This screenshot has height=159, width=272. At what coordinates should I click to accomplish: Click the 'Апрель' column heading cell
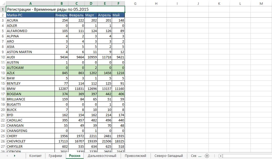105,15
